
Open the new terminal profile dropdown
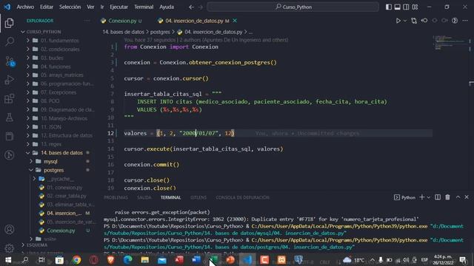click(x=428, y=197)
